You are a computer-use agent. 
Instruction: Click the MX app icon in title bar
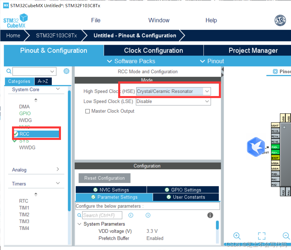pyautogui.click(x=6, y=5)
